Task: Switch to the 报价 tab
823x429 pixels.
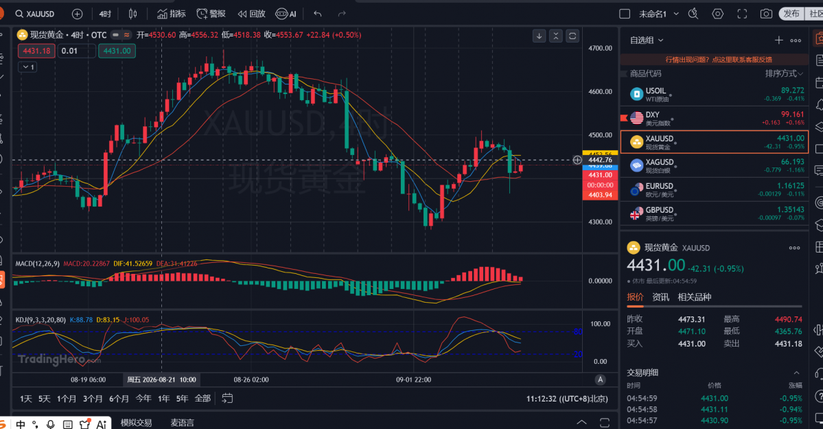Action: click(x=635, y=297)
